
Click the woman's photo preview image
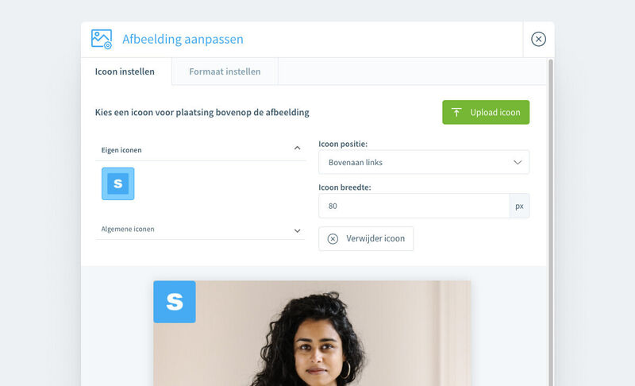click(x=312, y=334)
